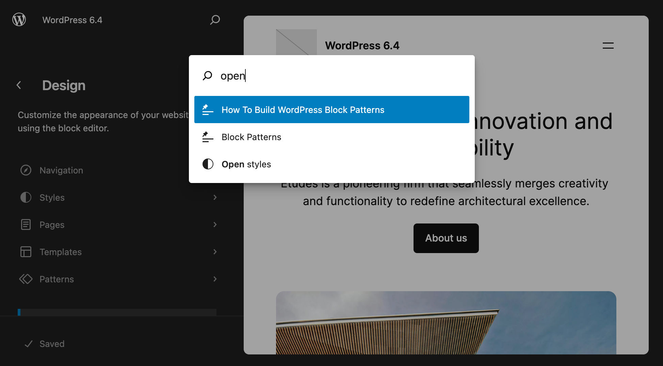The image size is (663, 366).
Task: Click the Templates layout icon
Action: point(26,252)
